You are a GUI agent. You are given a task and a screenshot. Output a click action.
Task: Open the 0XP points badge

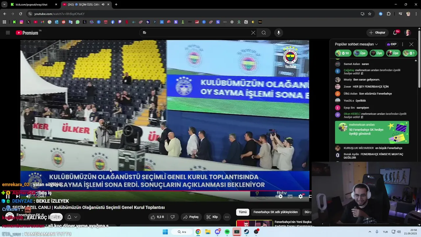pos(392,44)
